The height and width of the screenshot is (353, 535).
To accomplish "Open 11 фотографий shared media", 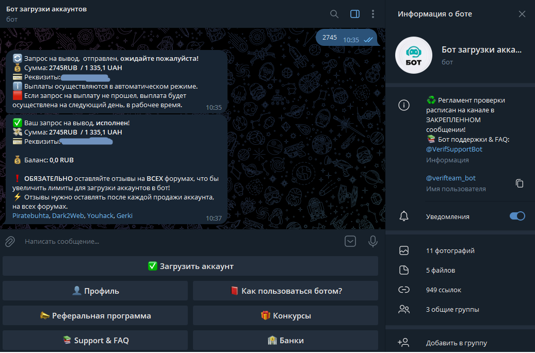I will (x=450, y=251).
